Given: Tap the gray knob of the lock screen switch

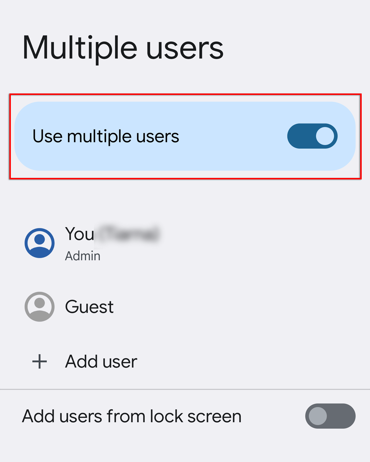Looking at the screenshot, I should pyautogui.click(x=318, y=416).
